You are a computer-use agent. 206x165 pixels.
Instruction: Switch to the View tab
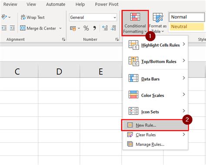click(x=31, y=4)
